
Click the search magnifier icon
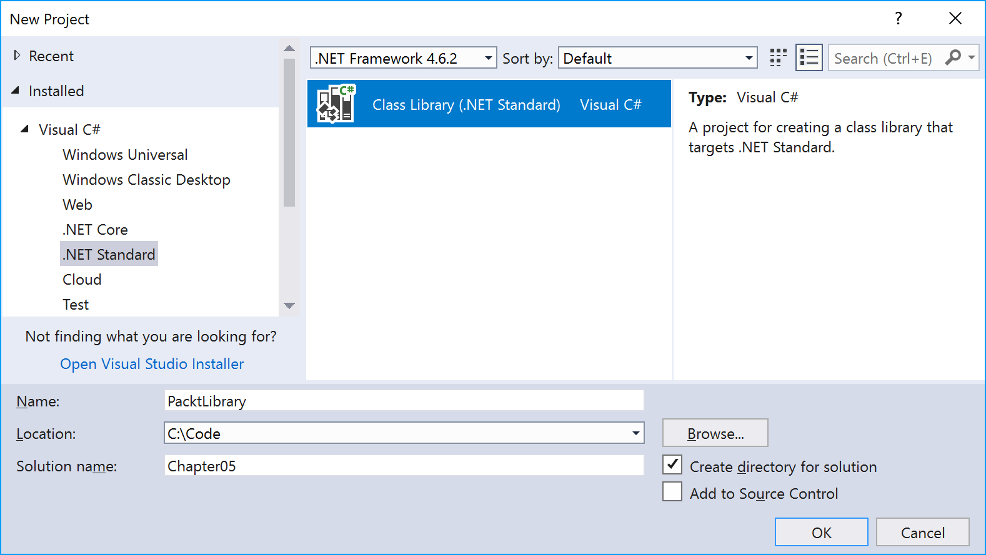pyautogui.click(x=953, y=58)
